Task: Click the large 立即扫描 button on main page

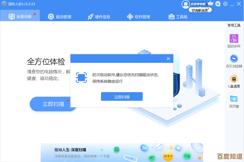Action: [x=53, y=104]
